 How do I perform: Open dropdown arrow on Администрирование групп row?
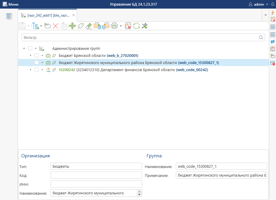click(x=36, y=48)
